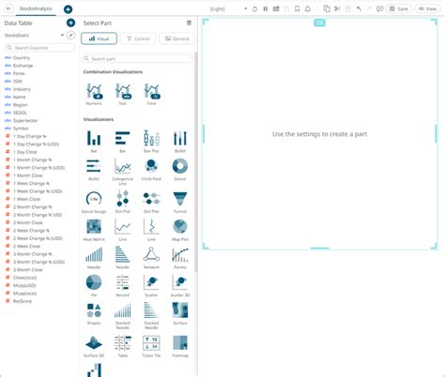Choose the Scatter 3D visualization
This screenshot has height=377, width=445.
tap(180, 285)
